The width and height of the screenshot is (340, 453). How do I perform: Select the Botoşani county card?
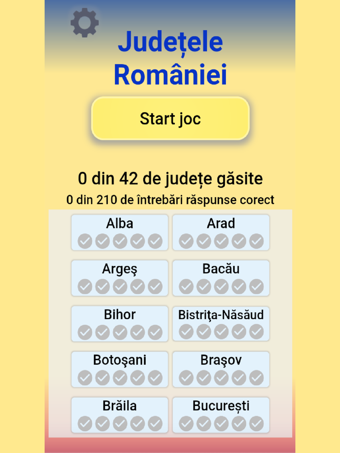[119, 369]
